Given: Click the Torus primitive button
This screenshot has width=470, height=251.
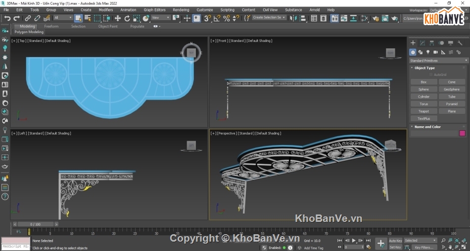Looking at the screenshot, I should tap(423, 104).
